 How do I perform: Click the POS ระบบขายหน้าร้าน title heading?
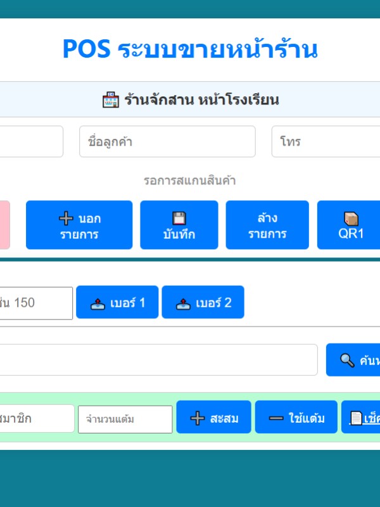[190, 49]
